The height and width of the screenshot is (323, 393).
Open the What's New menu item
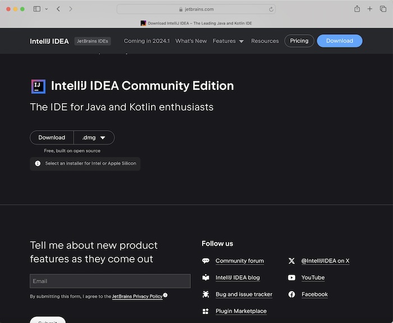coord(191,41)
